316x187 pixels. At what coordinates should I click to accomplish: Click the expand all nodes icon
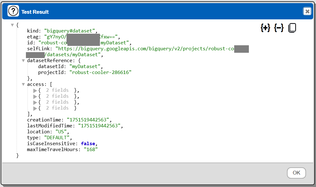pos(265,28)
